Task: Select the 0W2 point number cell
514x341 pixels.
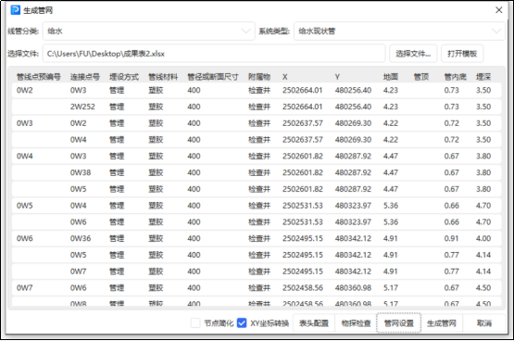Action: [25, 90]
